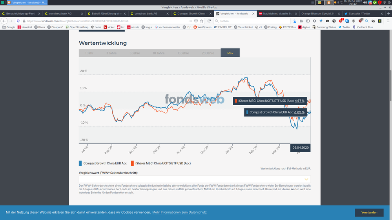This screenshot has width=392, height=220.
Task: Click the reload page icon
Action: [x=209, y=21]
